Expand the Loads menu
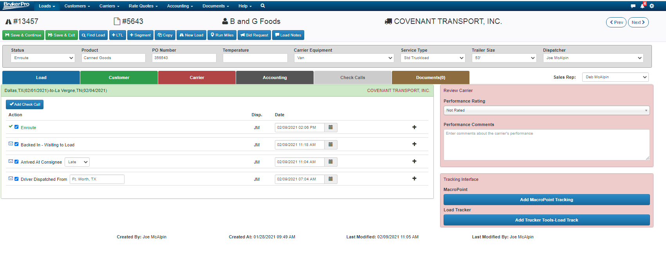The image size is (666, 263). click(47, 6)
